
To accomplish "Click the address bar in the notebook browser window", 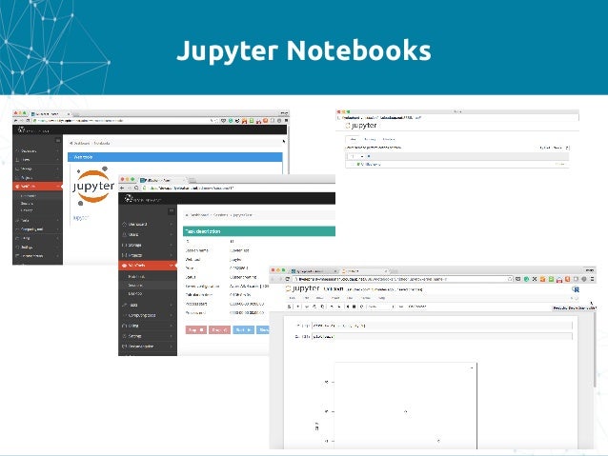I will coord(402,279).
